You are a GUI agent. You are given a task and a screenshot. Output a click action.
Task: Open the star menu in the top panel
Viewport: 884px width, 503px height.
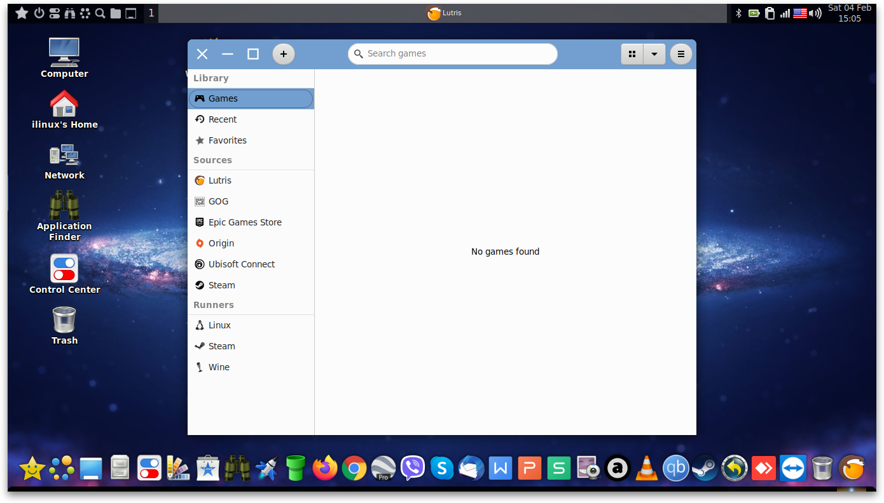point(22,13)
